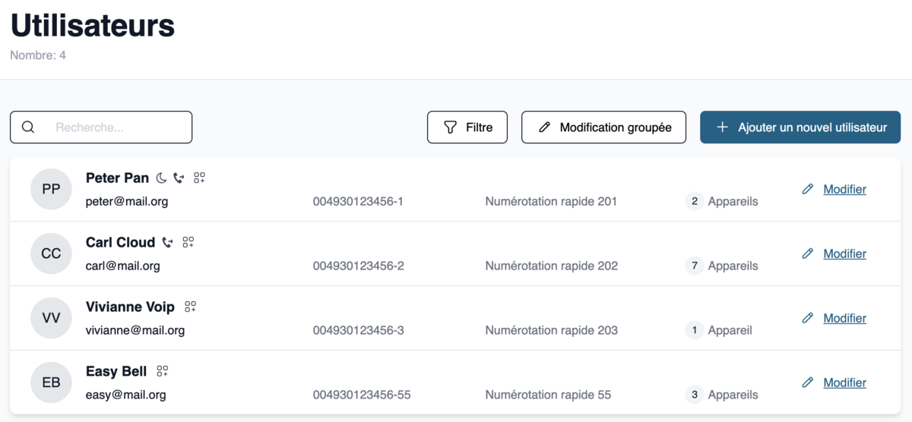Click the EB avatar circle
This screenshot has width=912, height=422.
51,383
